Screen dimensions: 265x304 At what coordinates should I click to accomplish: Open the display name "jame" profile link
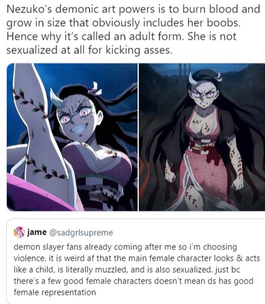tap(37, 232)
